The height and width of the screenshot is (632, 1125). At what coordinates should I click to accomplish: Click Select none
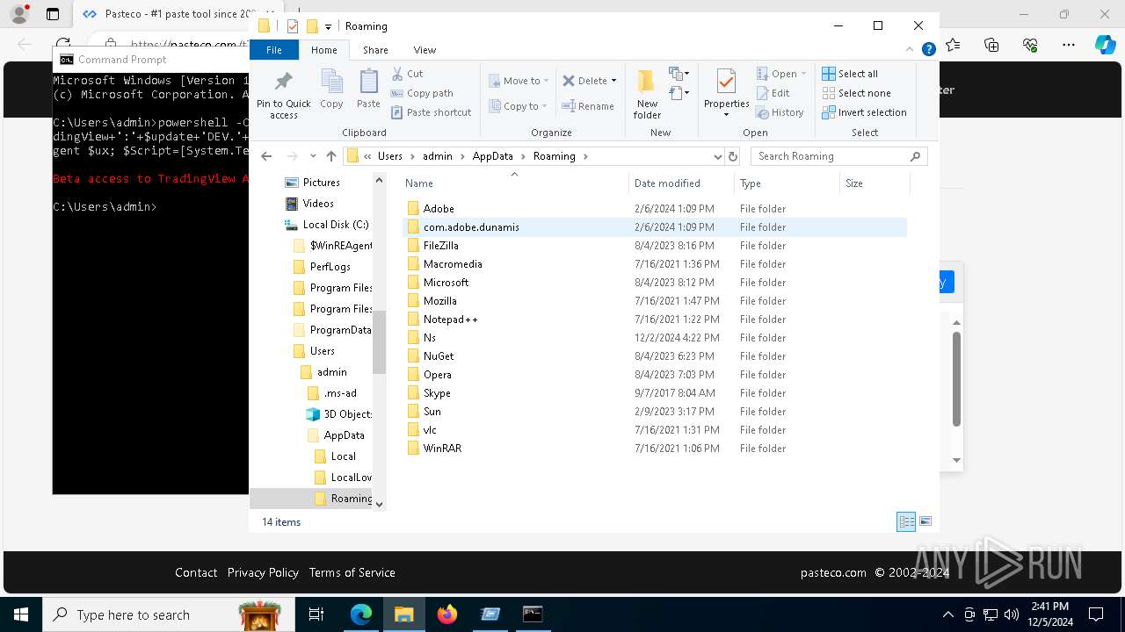click(x=856, y=93)
